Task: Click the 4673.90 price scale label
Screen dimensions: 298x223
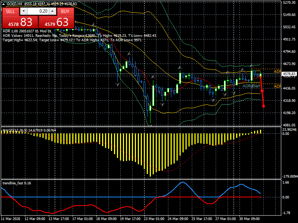Action: pyautogui.click(x=289, y=64)
